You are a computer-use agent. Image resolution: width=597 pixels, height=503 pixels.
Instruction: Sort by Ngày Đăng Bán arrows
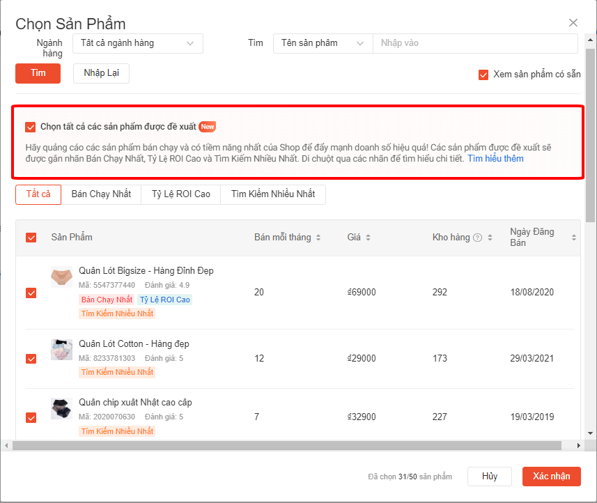(574, 238)
